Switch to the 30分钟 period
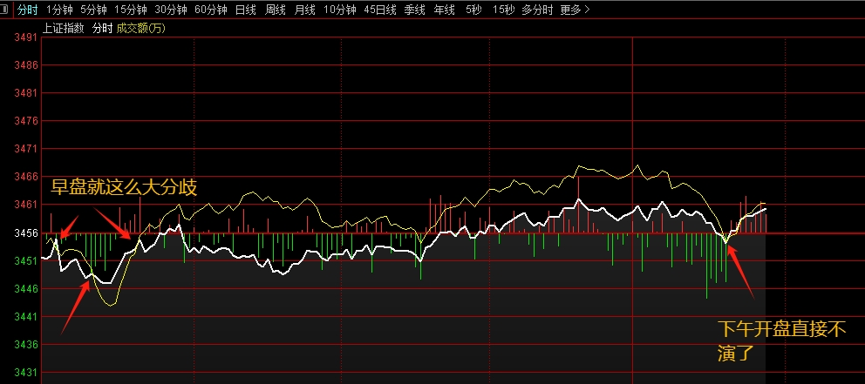This screenshot has width=865, height=384. (171, 10)
